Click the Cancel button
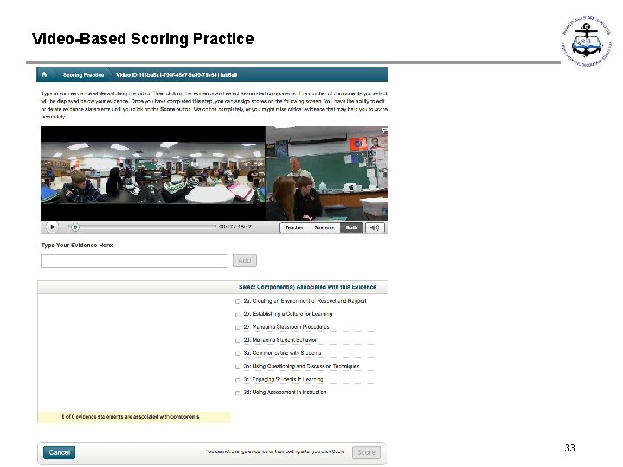This screenshot has width=623, height=467. point(59,452)
